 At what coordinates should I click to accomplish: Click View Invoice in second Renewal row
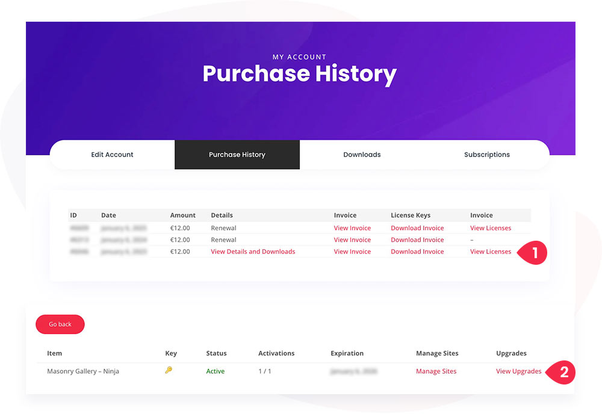click(x=352, y=239)
